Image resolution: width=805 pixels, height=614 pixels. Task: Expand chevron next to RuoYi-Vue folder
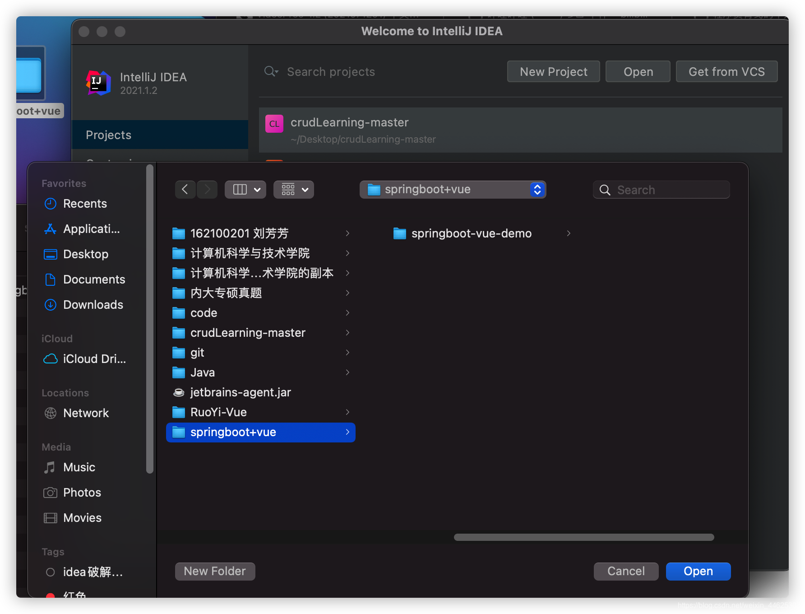point(347,412)
